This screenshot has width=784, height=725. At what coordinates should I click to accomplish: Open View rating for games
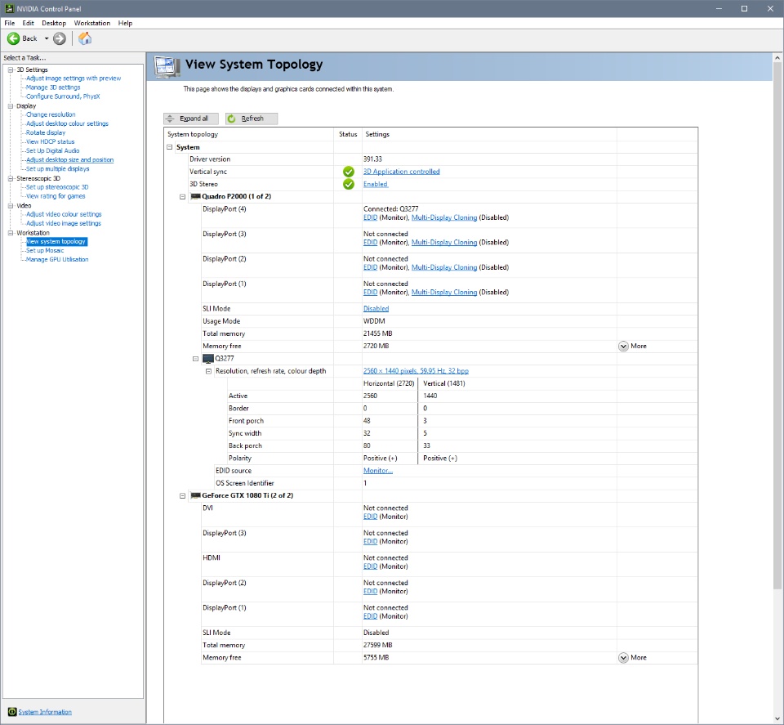coord(56,196)
